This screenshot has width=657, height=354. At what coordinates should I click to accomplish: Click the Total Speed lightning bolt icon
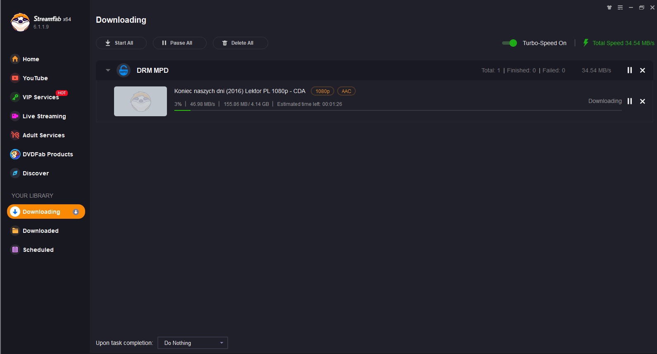(586, 43)
